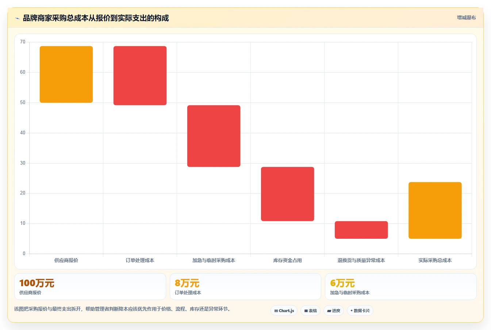Click the red 库存资金占用 bar
Image resolution: width=491 pixels, height=330 pixels.
point(288,194)
